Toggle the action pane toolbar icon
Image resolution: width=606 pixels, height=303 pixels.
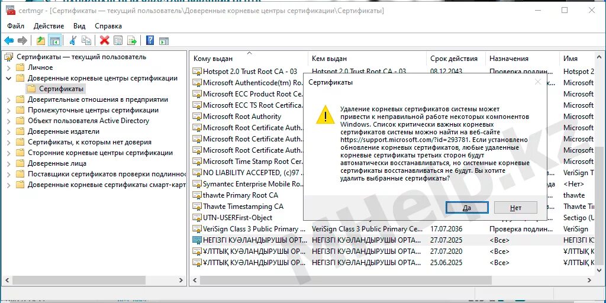click(164, 40)
